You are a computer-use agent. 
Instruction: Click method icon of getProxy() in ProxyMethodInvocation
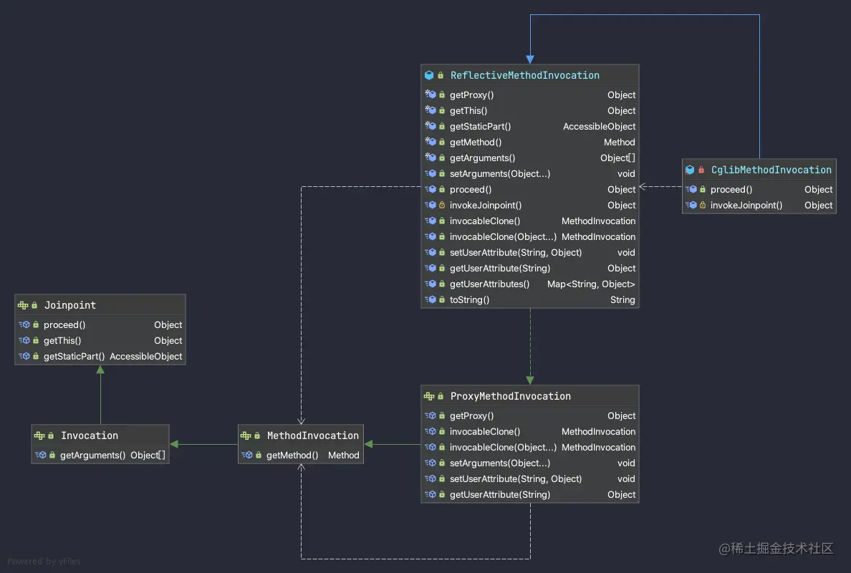coord(431,415)
